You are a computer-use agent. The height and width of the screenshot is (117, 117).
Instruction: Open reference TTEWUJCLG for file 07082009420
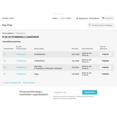point(21,54)
